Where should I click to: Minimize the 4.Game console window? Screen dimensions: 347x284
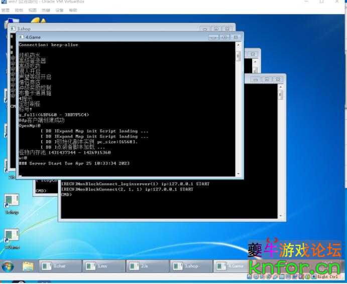[213, 37]
